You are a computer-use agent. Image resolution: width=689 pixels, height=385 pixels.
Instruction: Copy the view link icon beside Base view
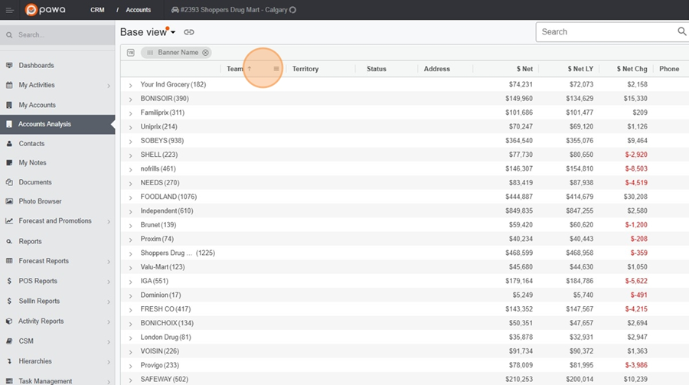[x=189, y=32]
